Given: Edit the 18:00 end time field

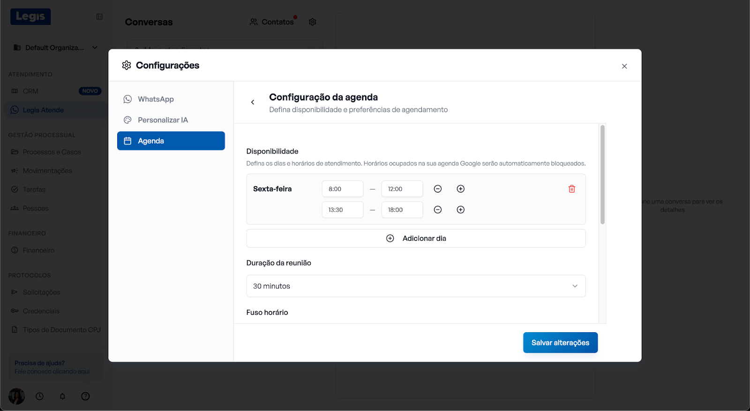Looking at the screenshot, I should pos(402,210).
